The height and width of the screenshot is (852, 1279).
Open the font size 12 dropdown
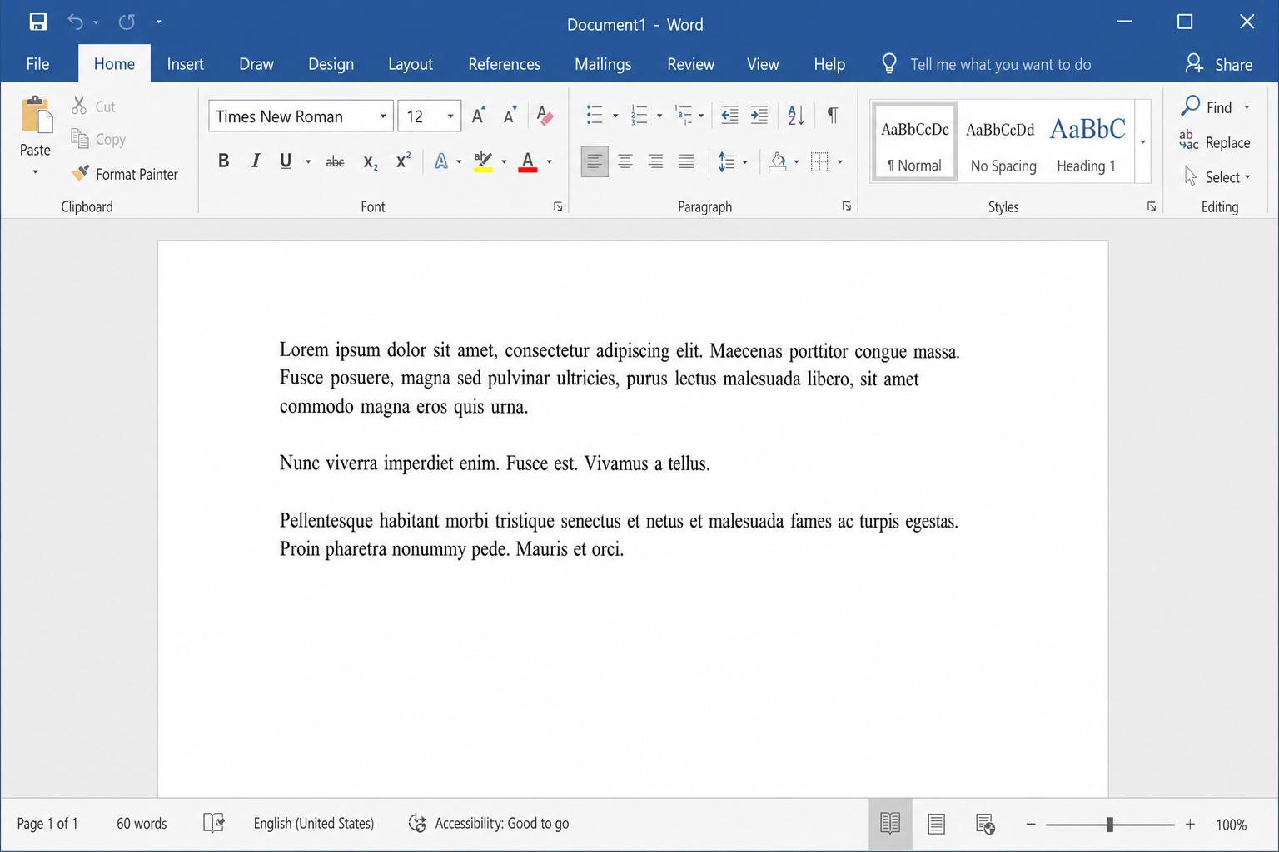[x=450, y=116]
